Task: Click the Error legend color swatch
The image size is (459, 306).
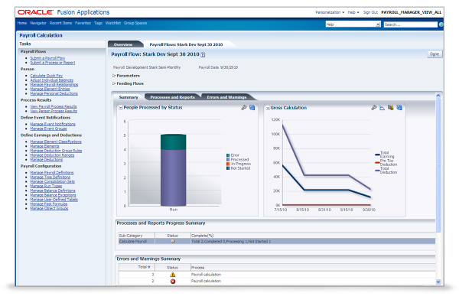Action: pyautogui.click(x=228, y=155)
